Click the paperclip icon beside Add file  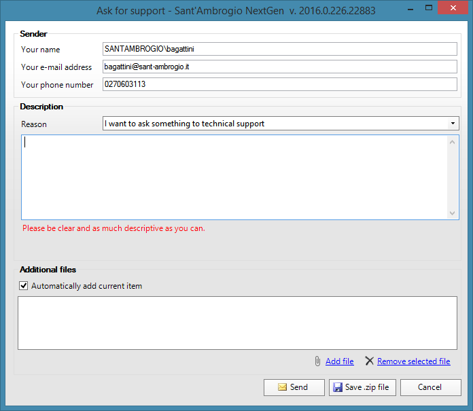coord(317,361)
